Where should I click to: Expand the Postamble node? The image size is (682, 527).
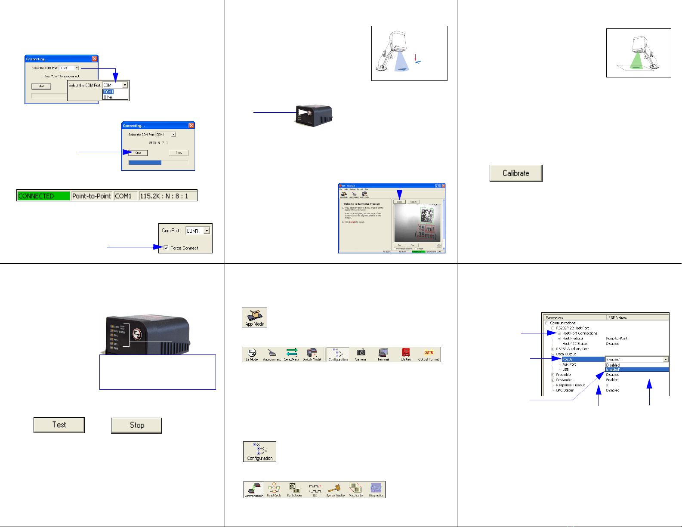pyautogui.click(x=553, y=380)
